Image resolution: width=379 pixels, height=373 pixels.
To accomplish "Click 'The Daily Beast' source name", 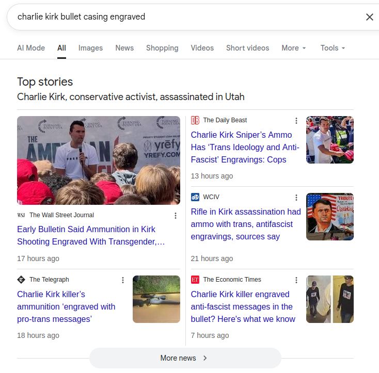I will 225,120.
